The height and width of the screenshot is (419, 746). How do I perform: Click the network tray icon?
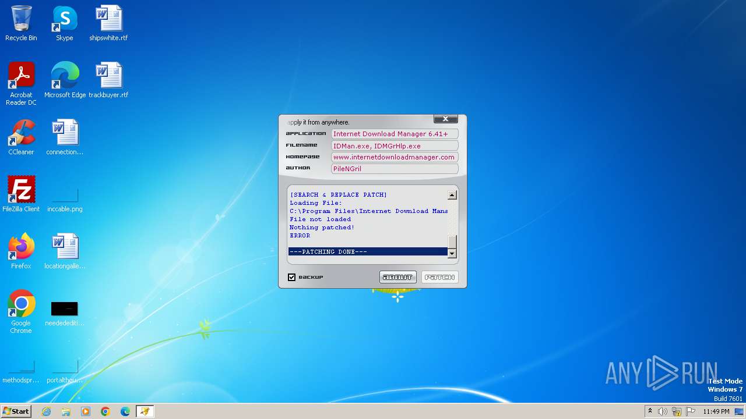(x=677, y=411)
